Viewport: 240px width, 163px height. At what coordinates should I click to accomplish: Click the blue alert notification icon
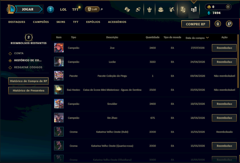point(50,10)
